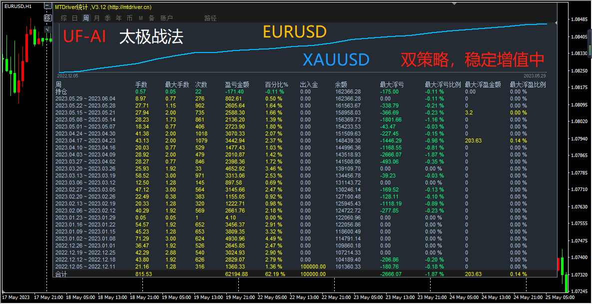Viewport: 592px width, 304px height.
Task: Click trade count 1079
Action: click(201, 140)
